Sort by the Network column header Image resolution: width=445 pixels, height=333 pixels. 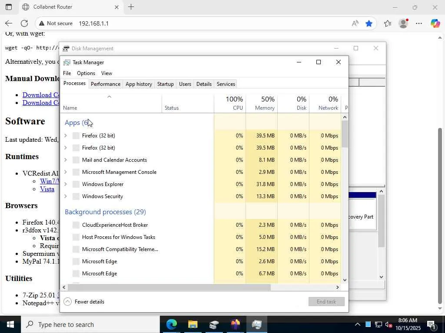tap(325, 103)
